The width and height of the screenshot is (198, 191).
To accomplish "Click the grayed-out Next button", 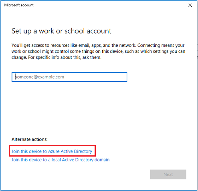I will (x=168, y=174).
